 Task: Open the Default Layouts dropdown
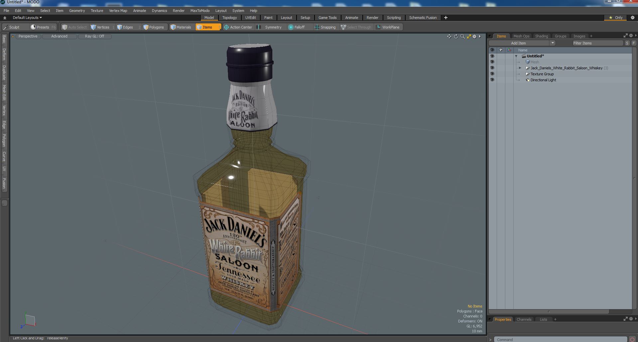[x=27, y=18]
